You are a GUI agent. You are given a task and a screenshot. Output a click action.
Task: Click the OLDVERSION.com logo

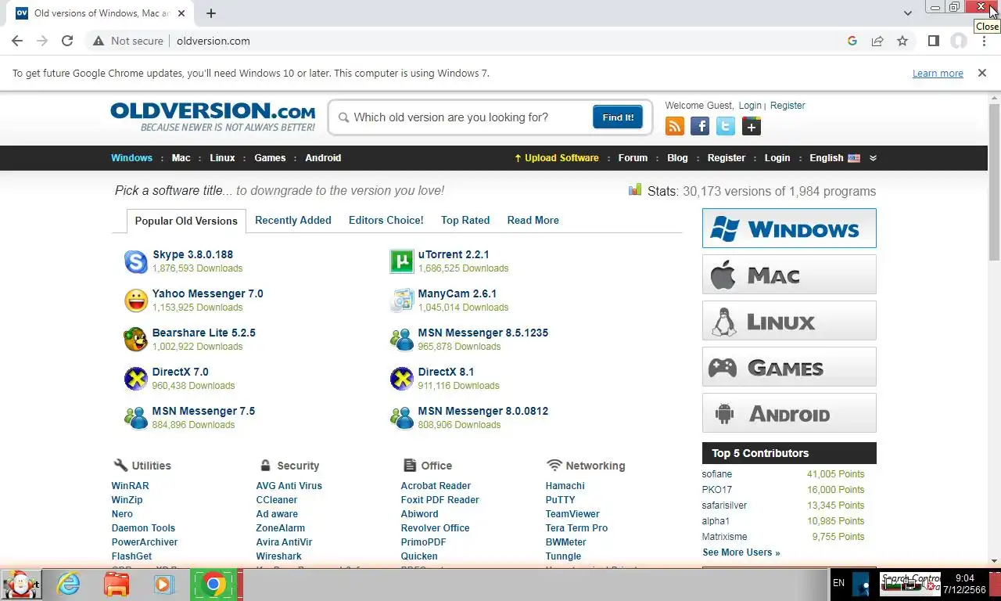click(213, 116)
